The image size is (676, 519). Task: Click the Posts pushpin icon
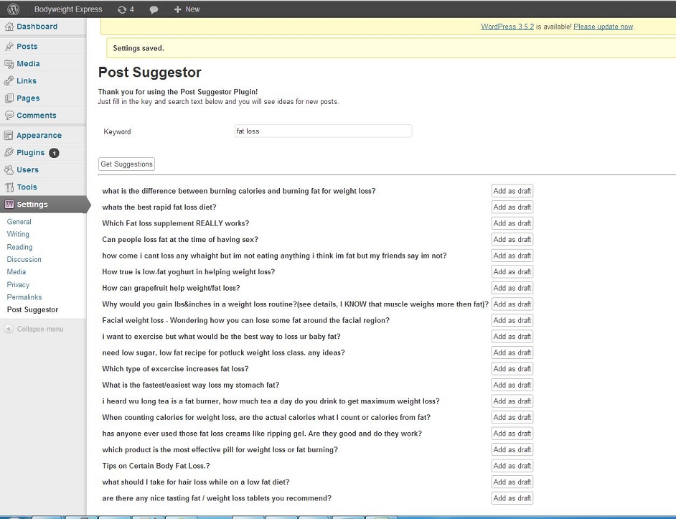tap(9, 47)
